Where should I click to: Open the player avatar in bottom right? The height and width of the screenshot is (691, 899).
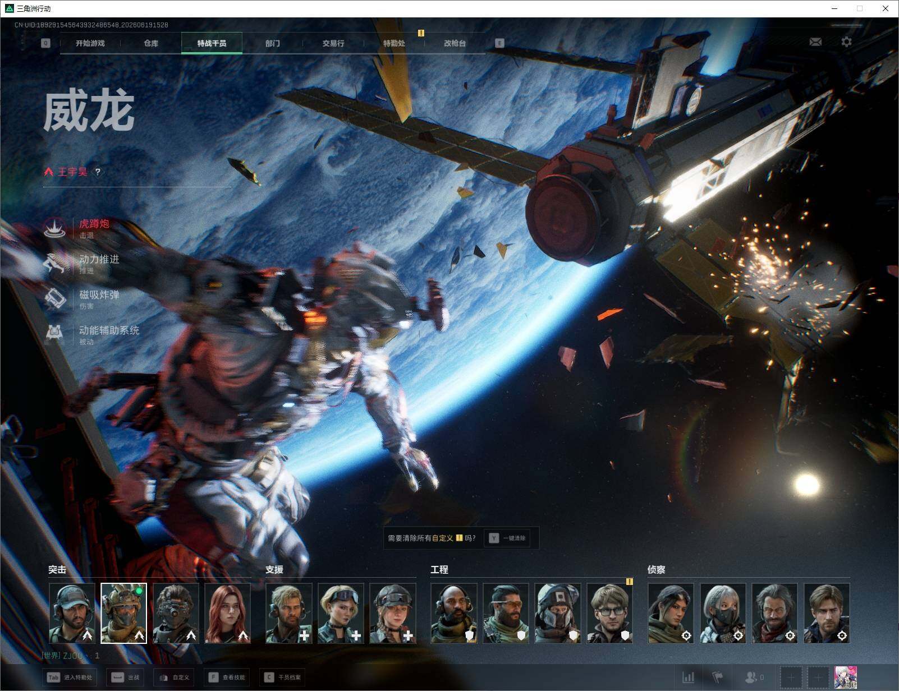pos(846,678)
